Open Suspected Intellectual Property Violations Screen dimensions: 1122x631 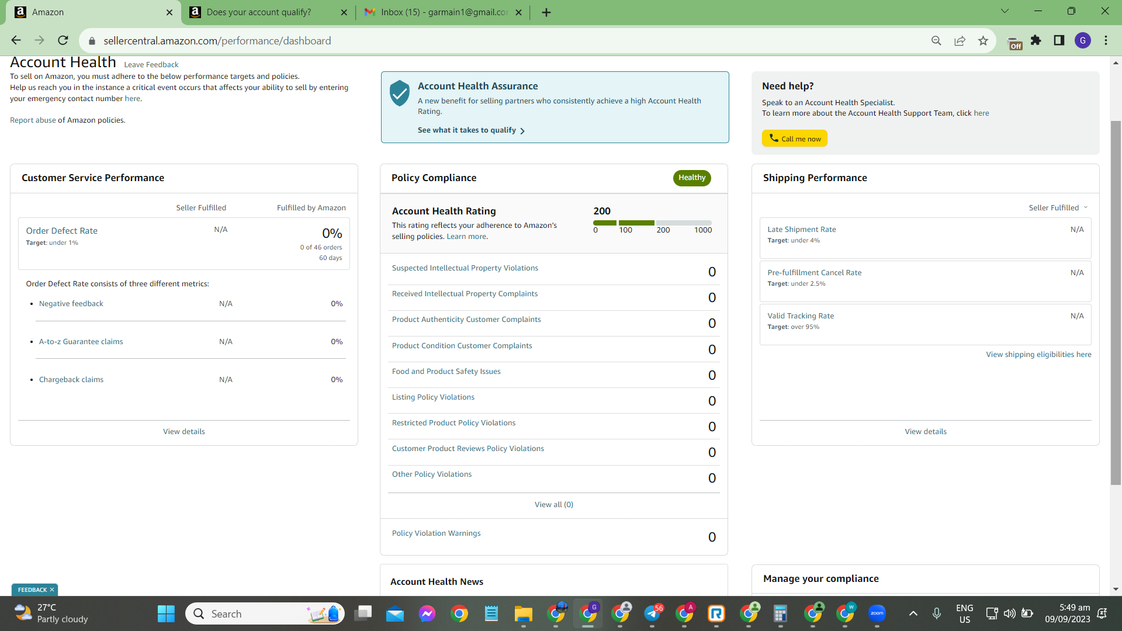click(x=465, y=268)
